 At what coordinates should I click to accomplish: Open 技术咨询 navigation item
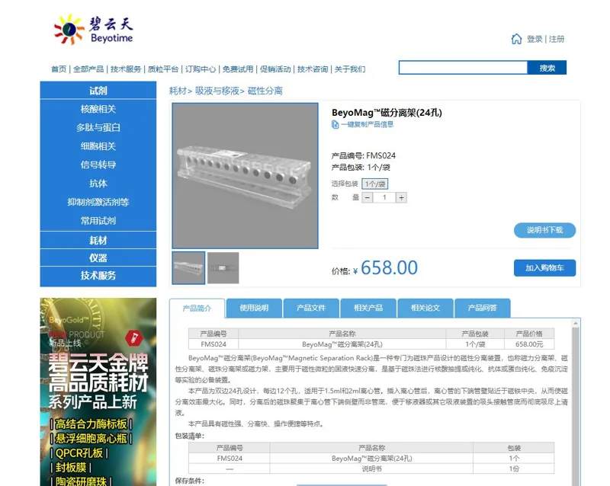pos(313,69)
